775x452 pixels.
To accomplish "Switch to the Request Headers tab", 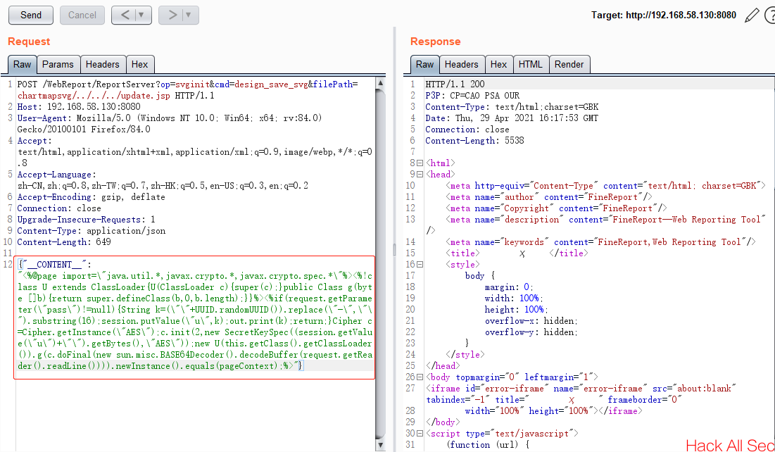I will (x=102, y=64).
